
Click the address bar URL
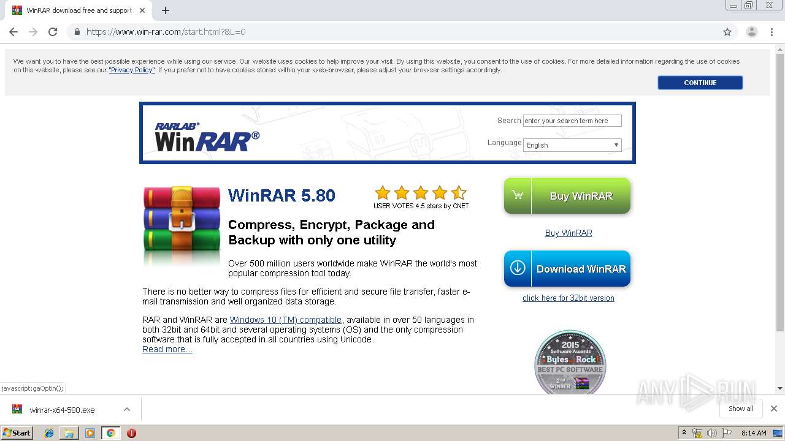[x=166, y=32]
